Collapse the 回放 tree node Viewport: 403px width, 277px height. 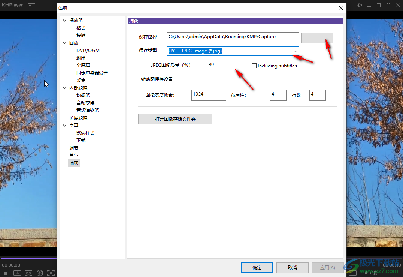[x=64, y=43]
